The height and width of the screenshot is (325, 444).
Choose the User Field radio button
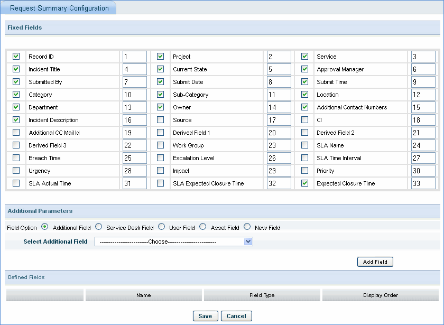tap(162, 227)
